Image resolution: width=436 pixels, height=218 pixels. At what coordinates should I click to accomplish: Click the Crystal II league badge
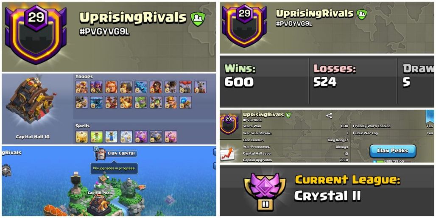coord(264,192)
